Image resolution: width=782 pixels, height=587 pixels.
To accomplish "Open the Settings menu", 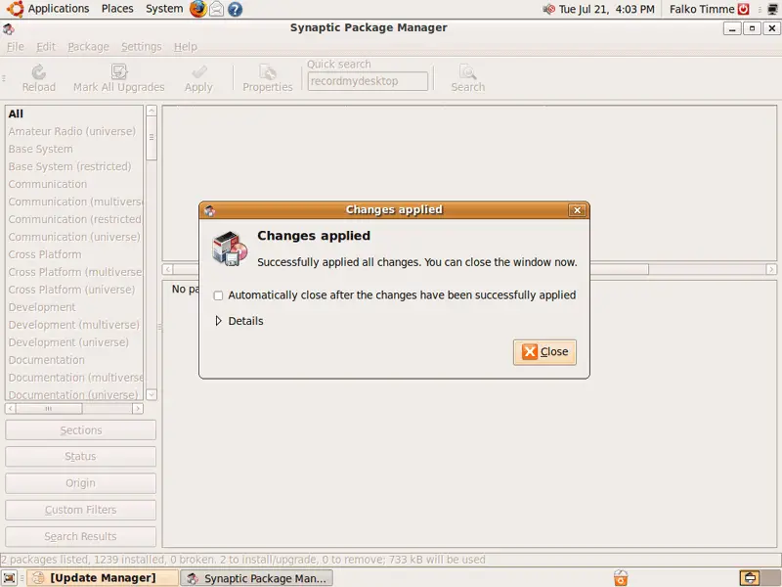I will (x=141, y=47).
